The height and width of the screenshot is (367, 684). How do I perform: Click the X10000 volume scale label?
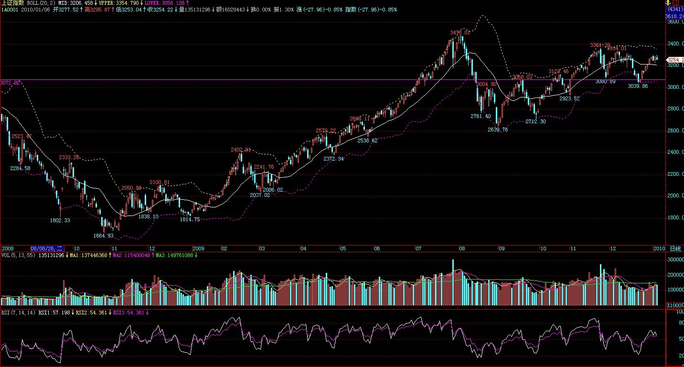675,305
